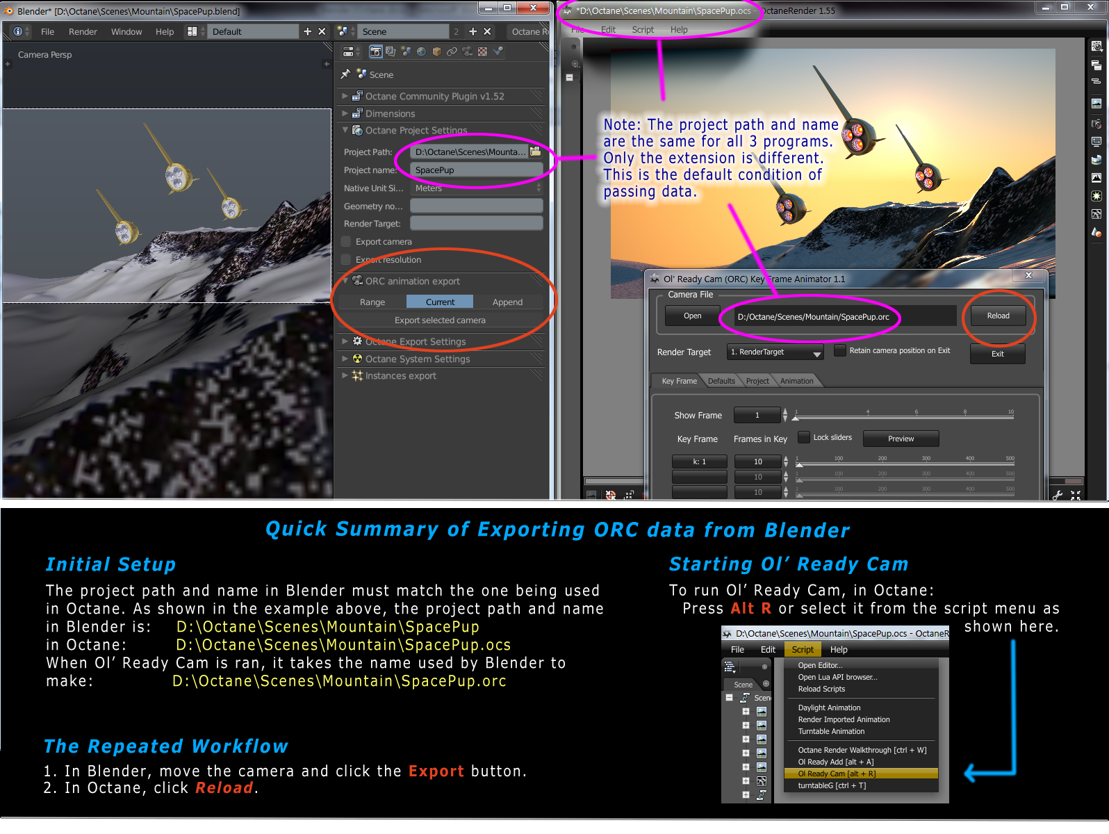Select the Range export mode
1109x834 pixels.
[x=372, y=302]
